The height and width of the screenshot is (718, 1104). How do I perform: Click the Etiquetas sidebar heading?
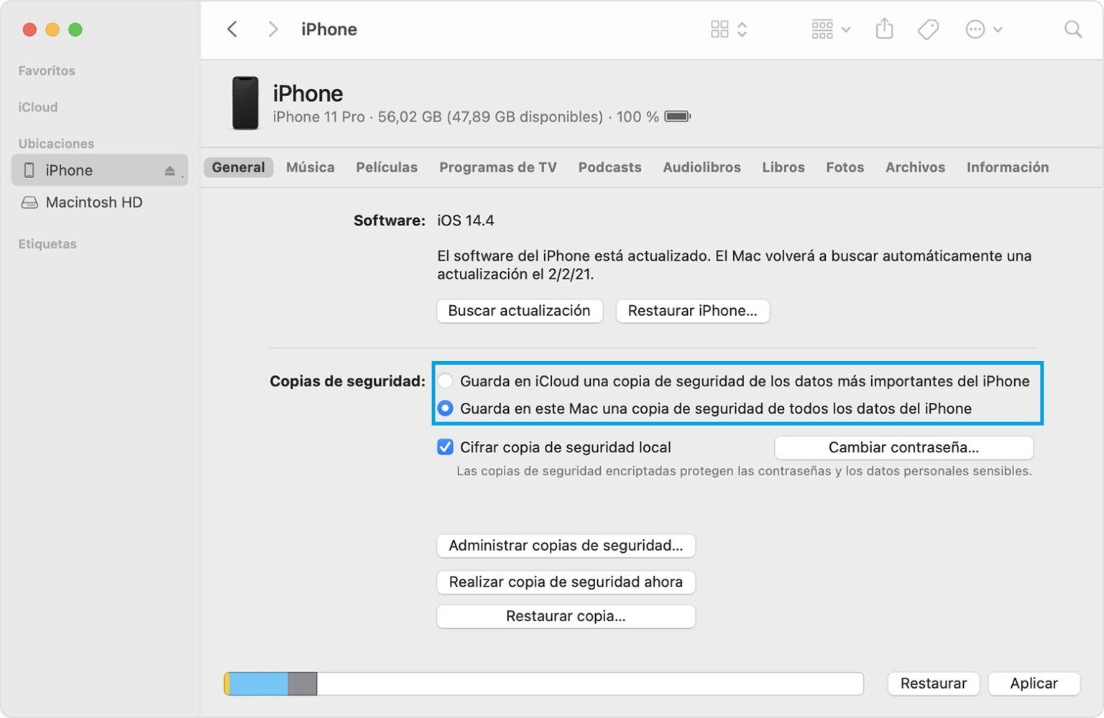[x=47, y=244]
